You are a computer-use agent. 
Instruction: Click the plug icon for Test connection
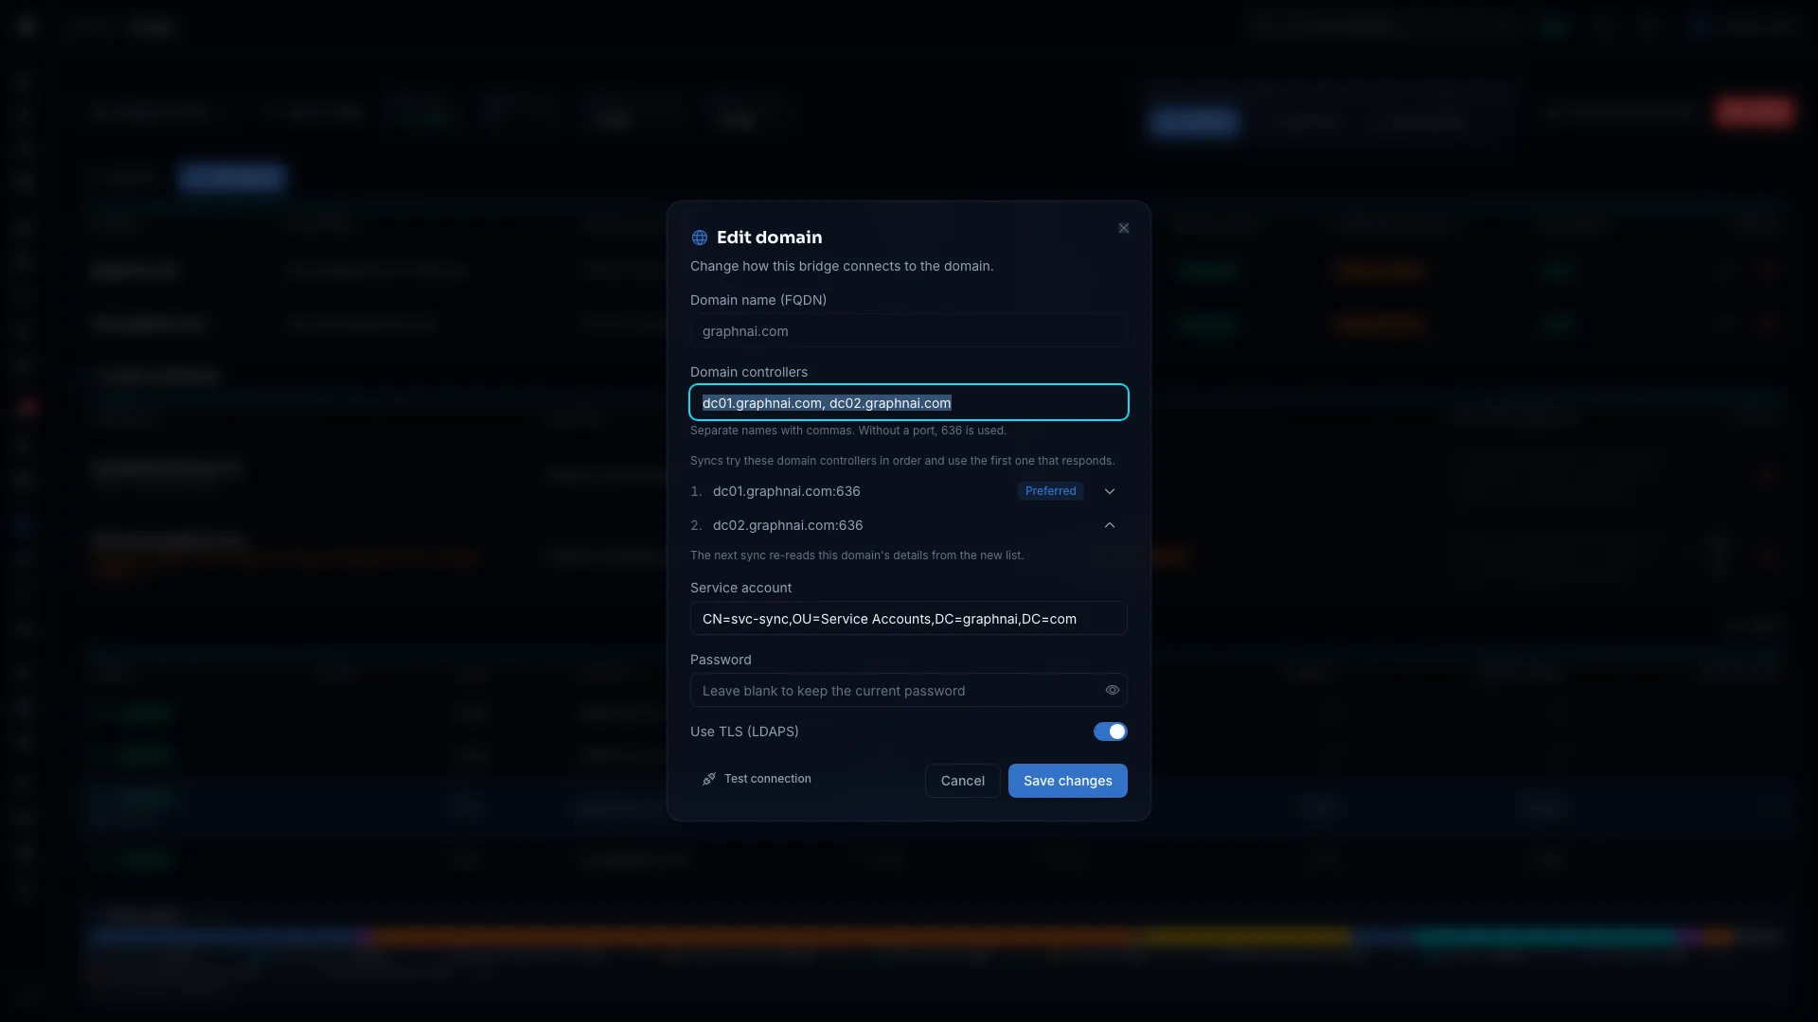point(709,779)
